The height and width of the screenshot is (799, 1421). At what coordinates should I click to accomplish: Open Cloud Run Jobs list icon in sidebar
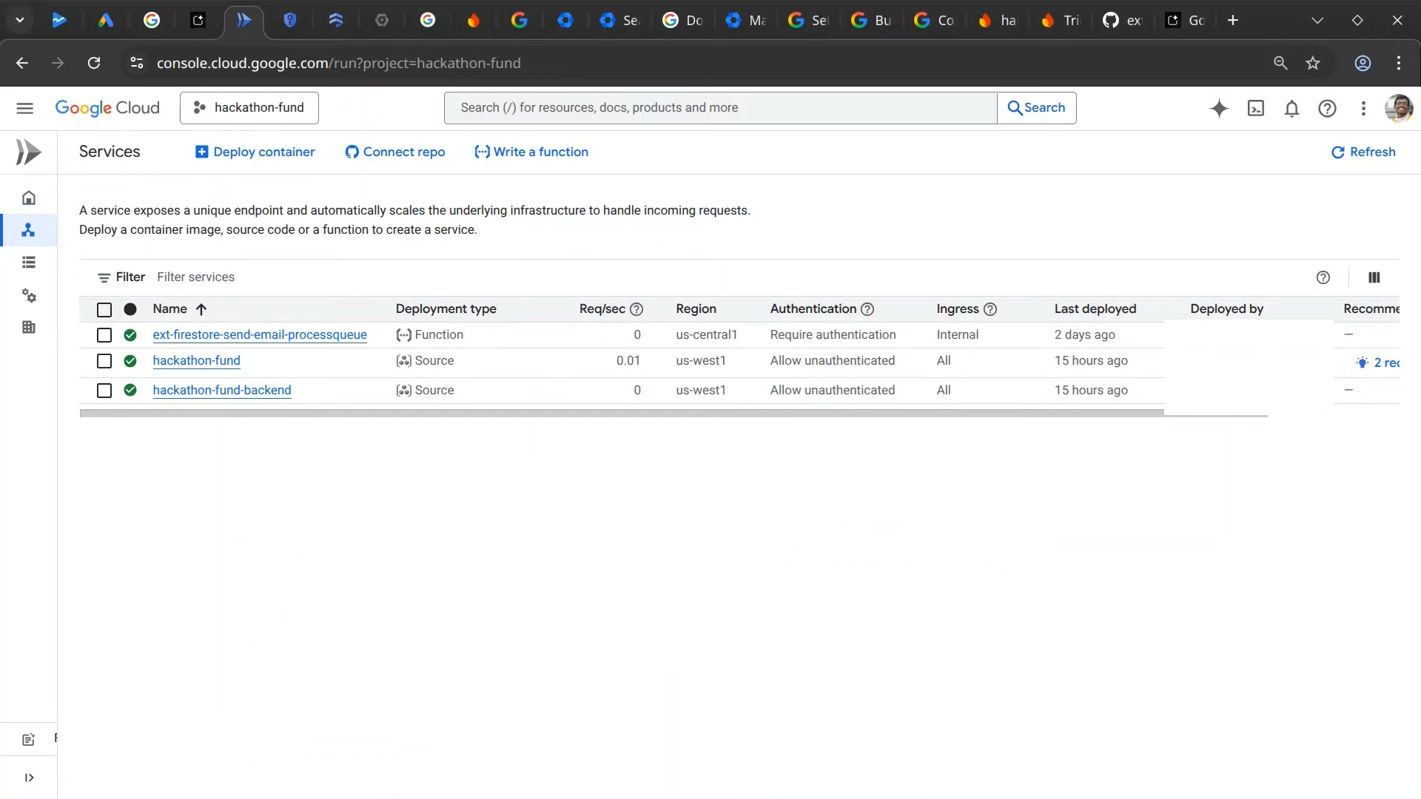pyautogui.click(x=29, y=263)
